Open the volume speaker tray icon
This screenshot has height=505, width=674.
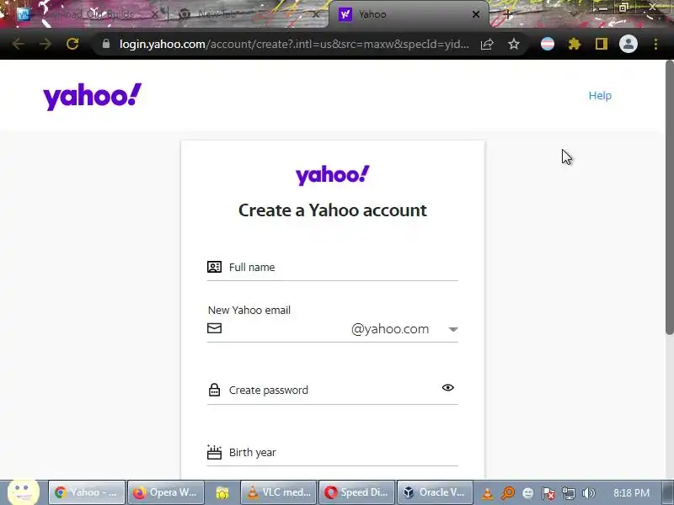click(588, 493)
